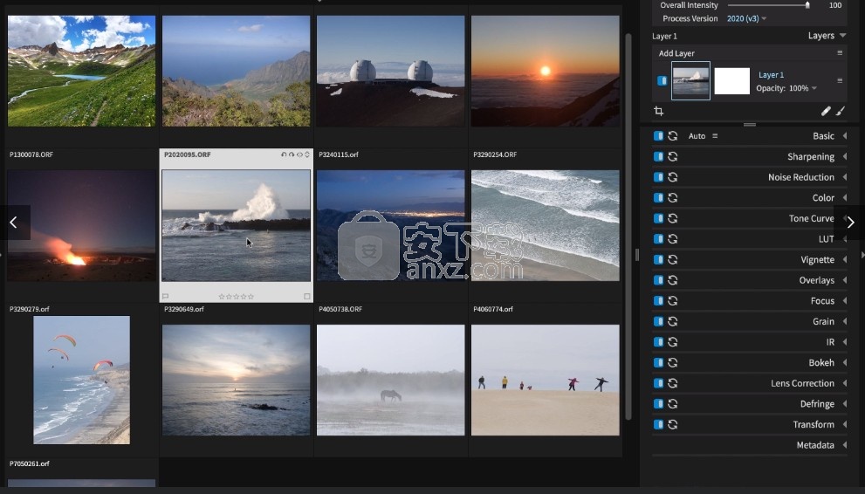865x494 pixels.
Task: Open the Add Layer options menu icon
Action: tap(840, 53)
